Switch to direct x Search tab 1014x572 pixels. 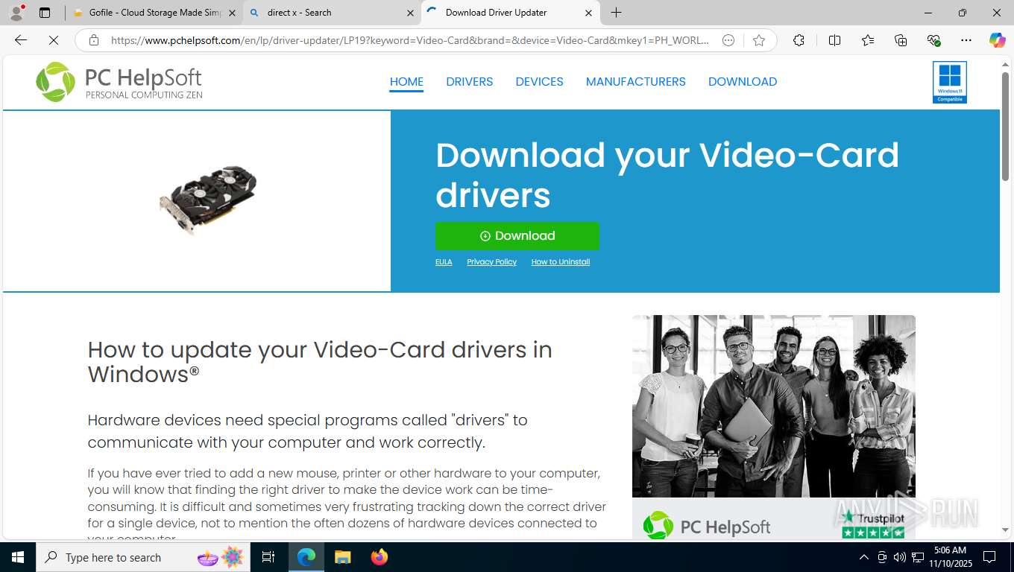coord(332,13)
